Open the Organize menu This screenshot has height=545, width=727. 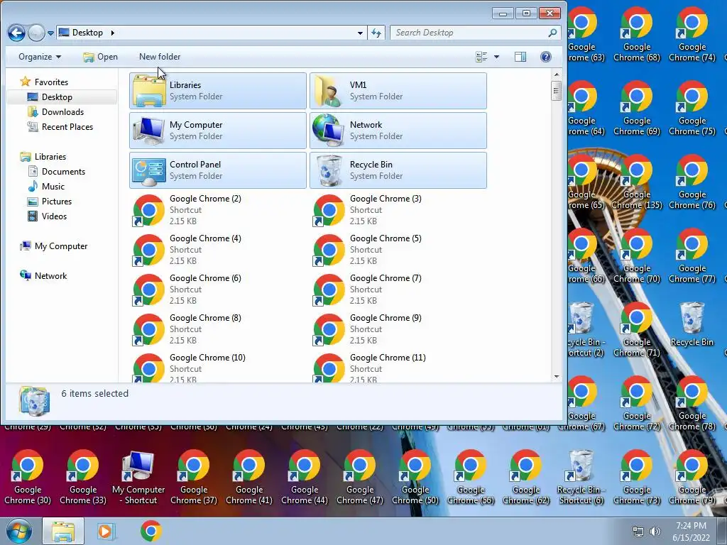pos(40,57)
